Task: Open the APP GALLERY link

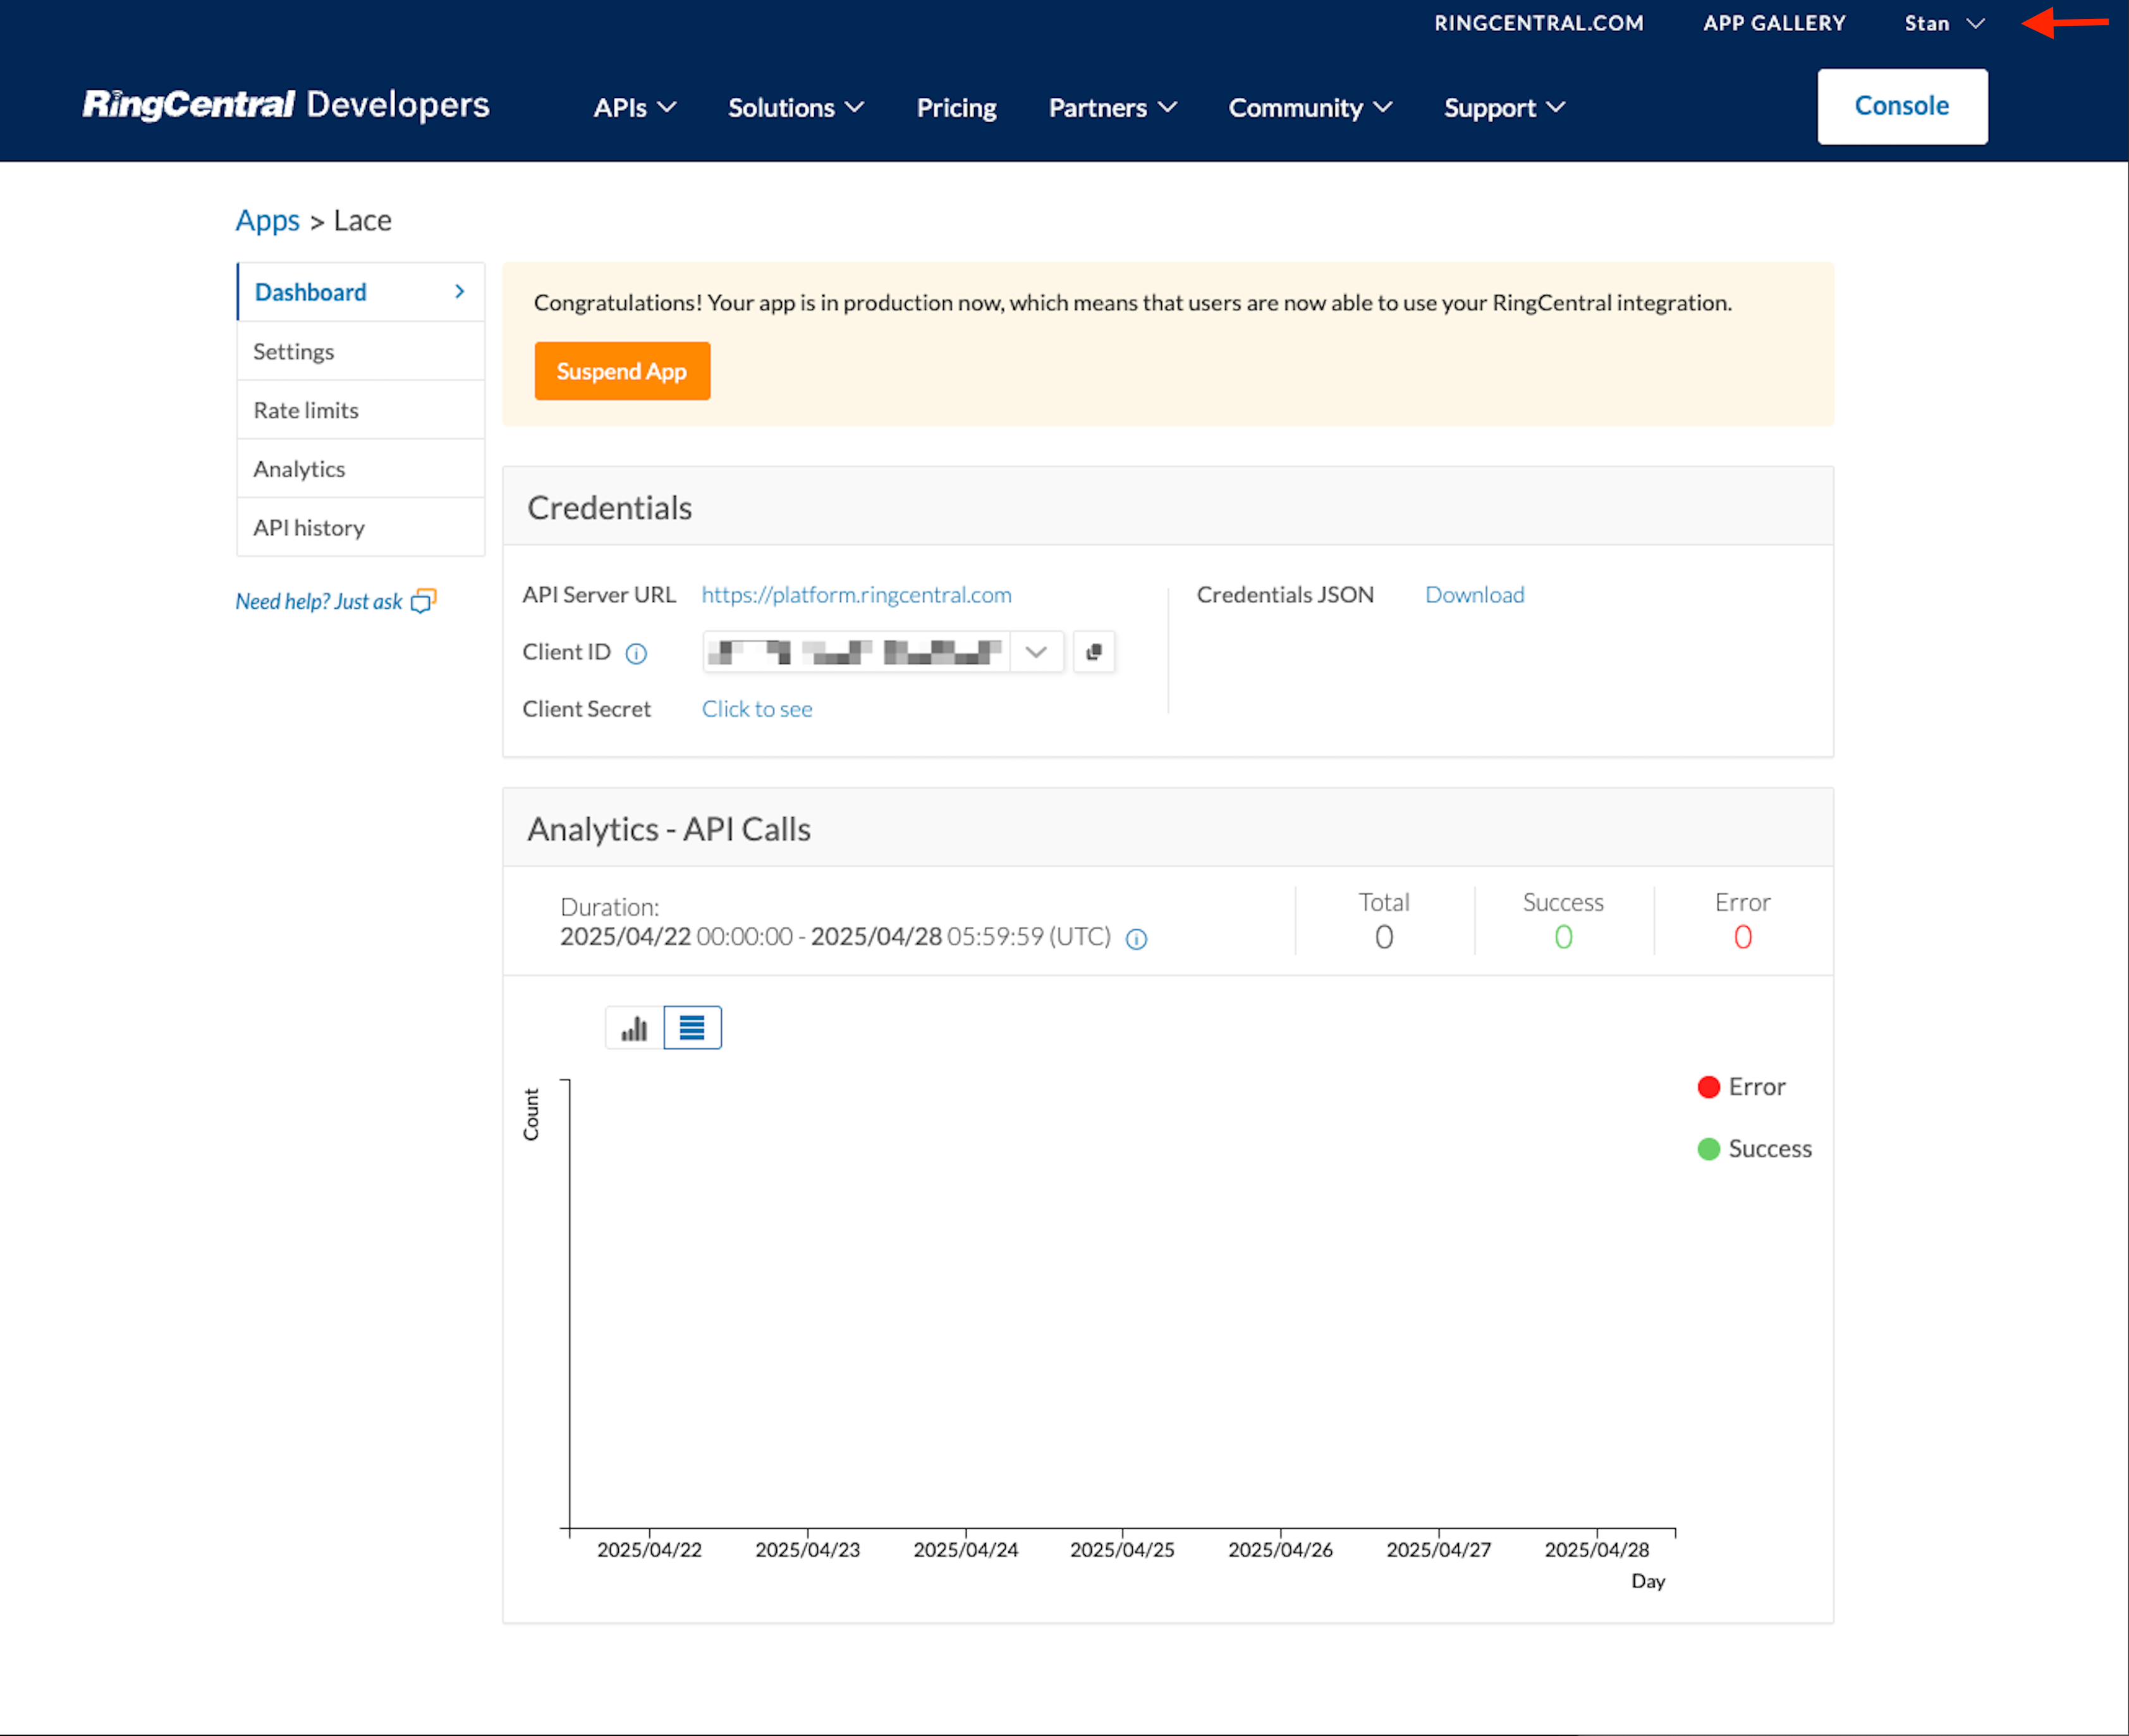Action: 1774,23
